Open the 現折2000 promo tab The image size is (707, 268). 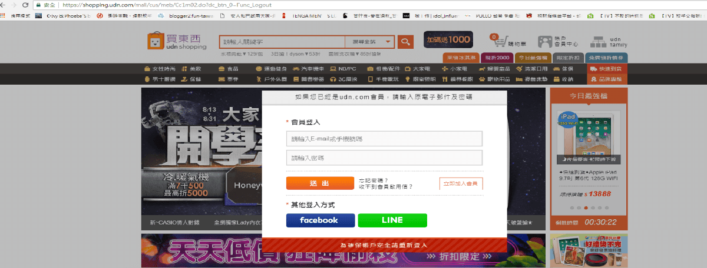pos(496,58)
